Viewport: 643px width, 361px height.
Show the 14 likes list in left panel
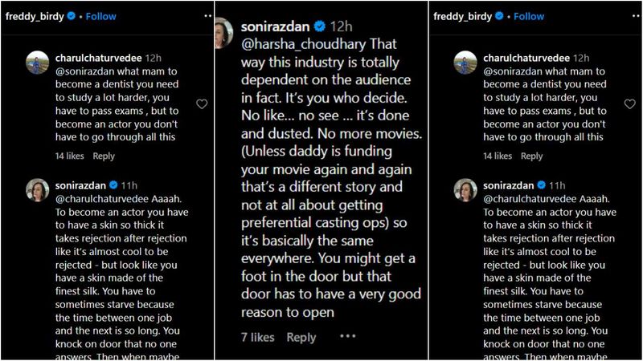[x=69, y=156]
